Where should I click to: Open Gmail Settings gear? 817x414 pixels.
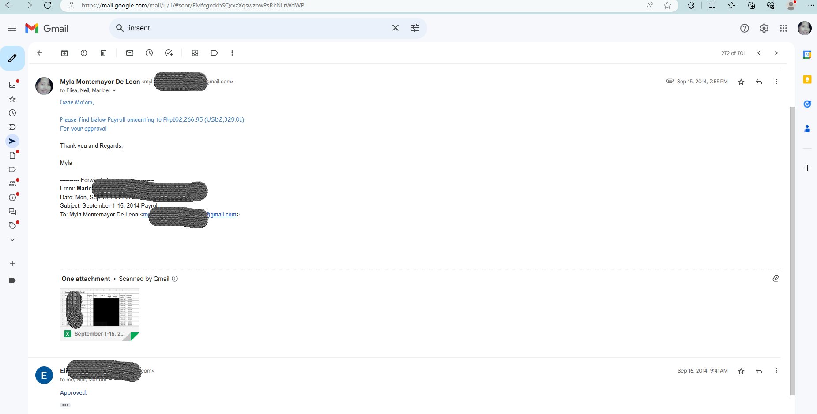(764, 28)
